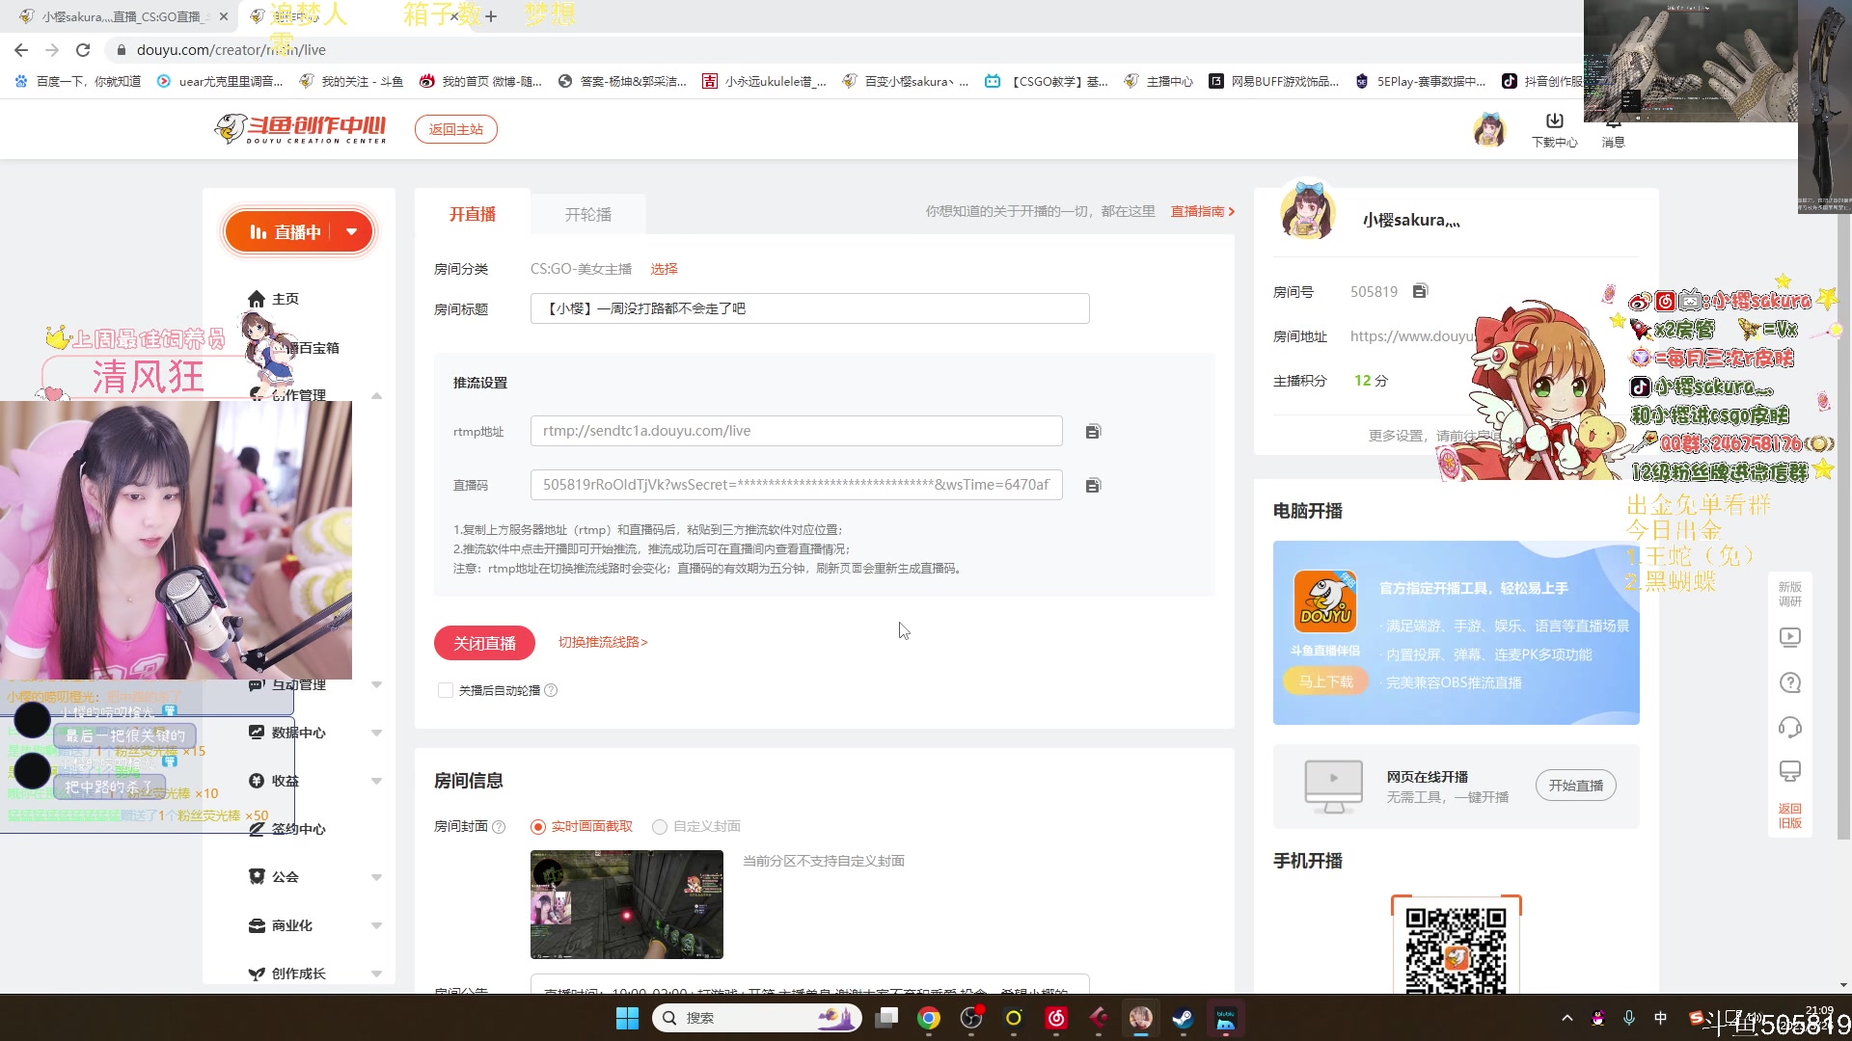Expand the 公会 sidebar section

click(x=376, y=877)
